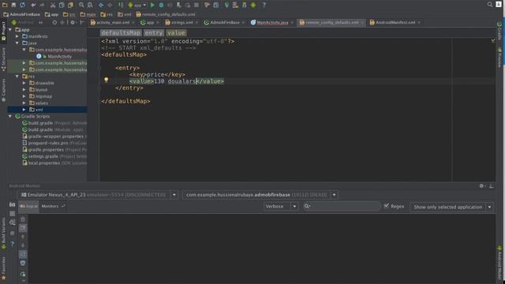Select the drawable folder
The width and height of the screenshot is (505, 284).
tap(44, 83)
